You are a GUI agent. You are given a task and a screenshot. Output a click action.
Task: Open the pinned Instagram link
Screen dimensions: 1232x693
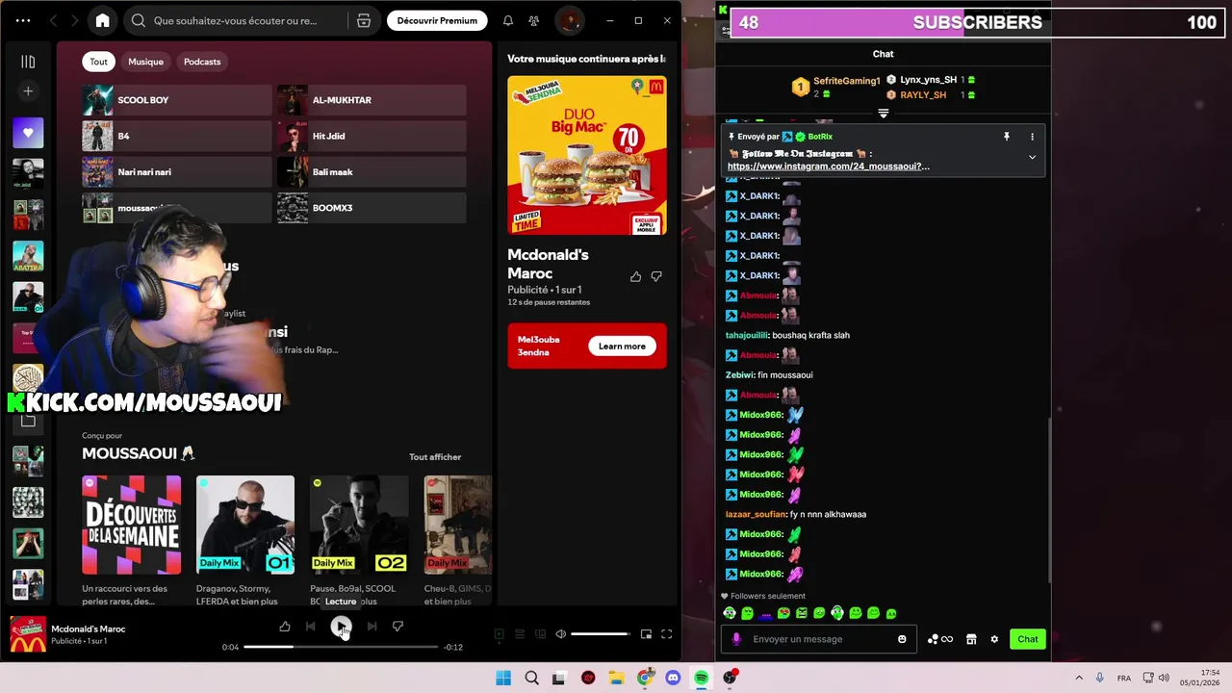coord(829,167)
